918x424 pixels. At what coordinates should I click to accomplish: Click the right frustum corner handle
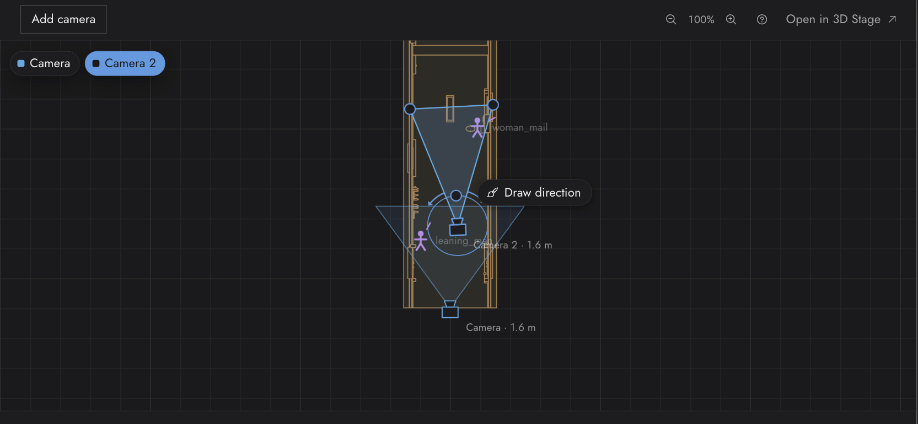click(x=493, y=105)
